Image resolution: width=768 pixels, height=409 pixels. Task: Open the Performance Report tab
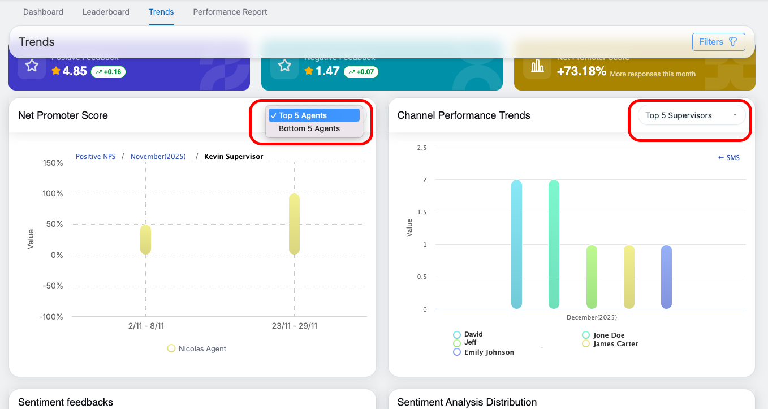pos(230,12)
